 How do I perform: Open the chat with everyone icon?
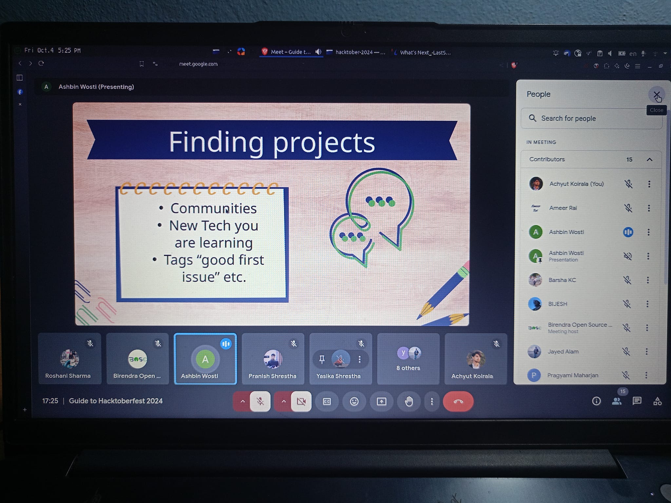[637, 401]
